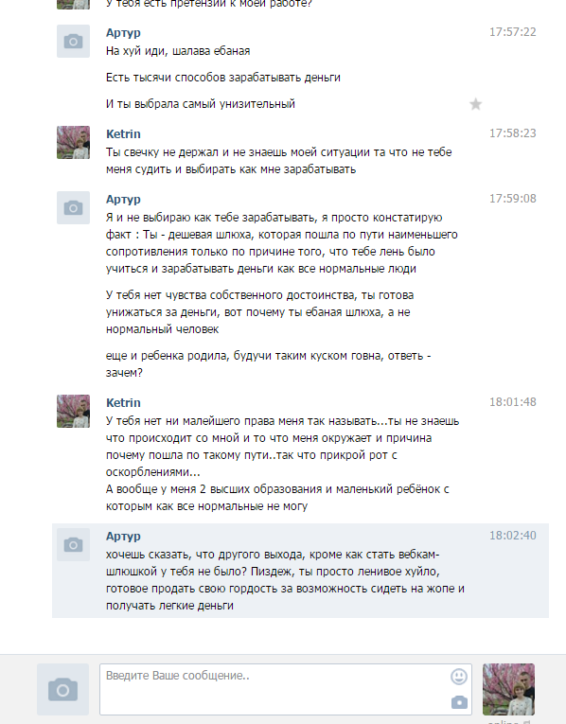The height and width of the screenshot is (724, 566).
Task: Open Артур's profile link at 17:57:22
Action: point(123,33)
